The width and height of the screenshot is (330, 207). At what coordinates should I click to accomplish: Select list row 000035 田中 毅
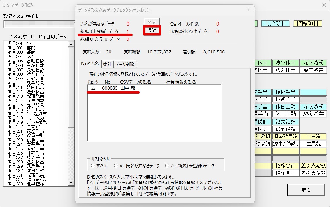pos(154,88)
